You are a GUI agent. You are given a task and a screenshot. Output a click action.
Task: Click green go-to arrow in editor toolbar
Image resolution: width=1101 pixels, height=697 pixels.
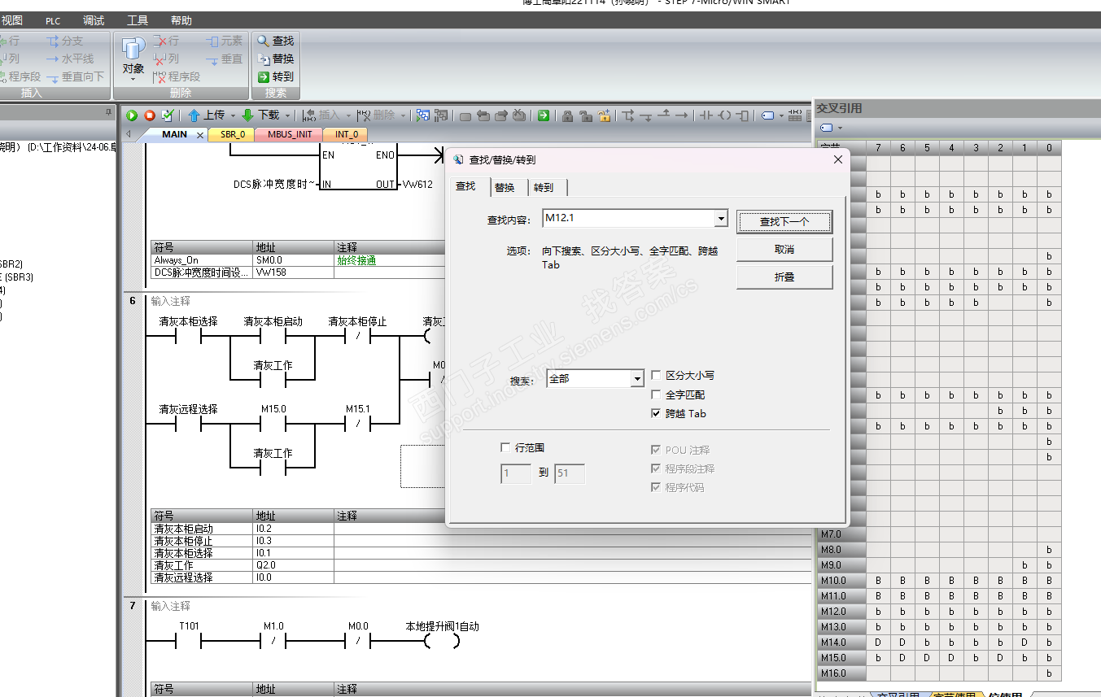544,115
